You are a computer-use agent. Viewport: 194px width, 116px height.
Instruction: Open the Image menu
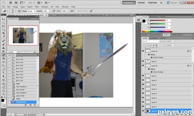click(x=15, y=7)
